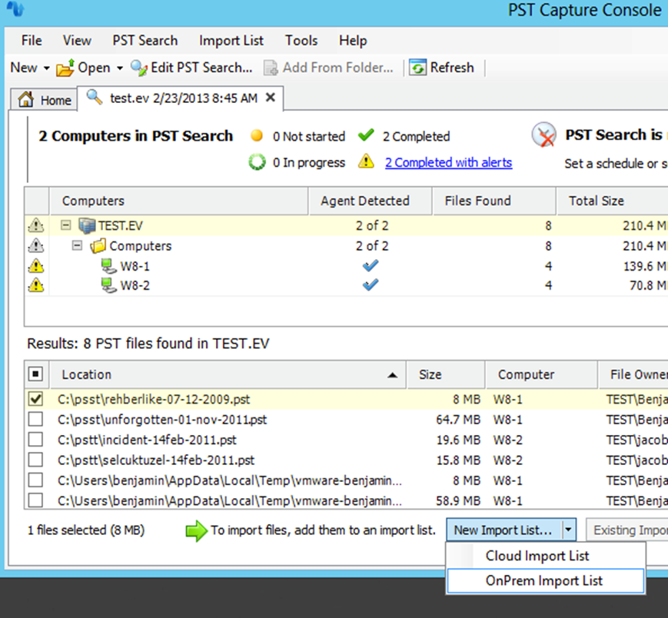Close the test.ev search tab
This screenshot has width=668, height=618.
tap(270, 98)
